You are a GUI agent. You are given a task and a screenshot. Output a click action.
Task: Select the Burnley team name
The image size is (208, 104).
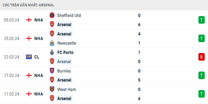pyautogui.click(x=64, y=71)
